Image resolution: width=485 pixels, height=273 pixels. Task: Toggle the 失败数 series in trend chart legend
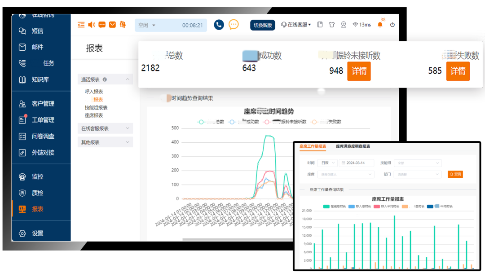tap(326, 122)
